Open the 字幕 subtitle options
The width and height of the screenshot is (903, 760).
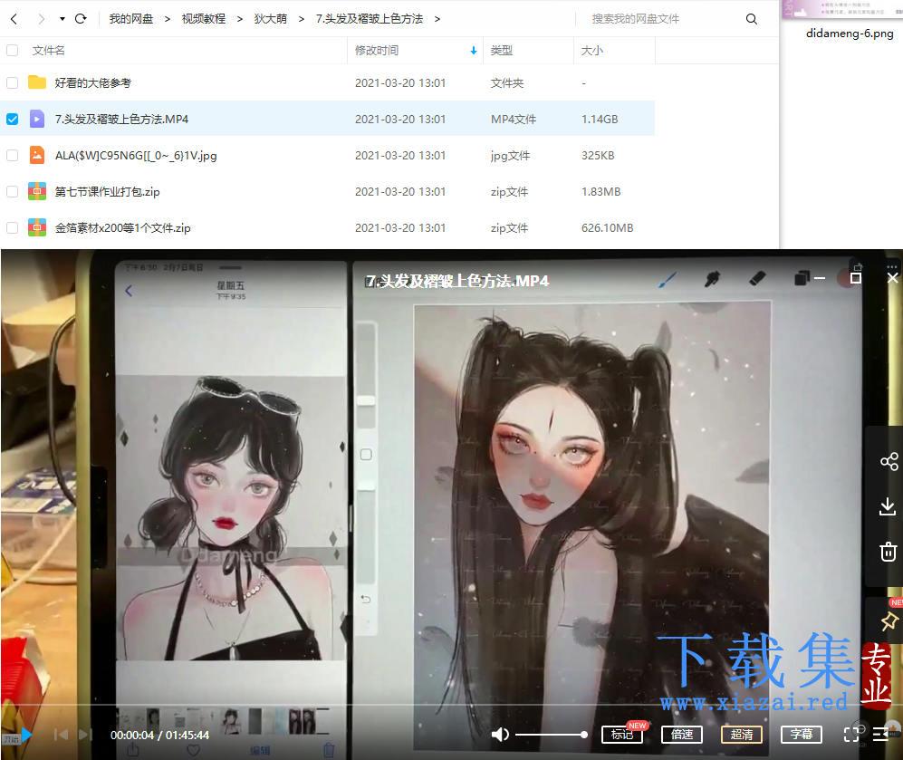(801, 734)
